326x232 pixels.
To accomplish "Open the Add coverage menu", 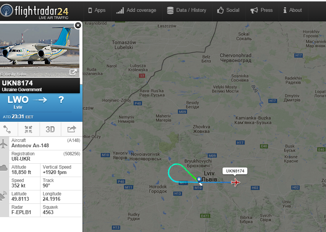I will 136,10.
